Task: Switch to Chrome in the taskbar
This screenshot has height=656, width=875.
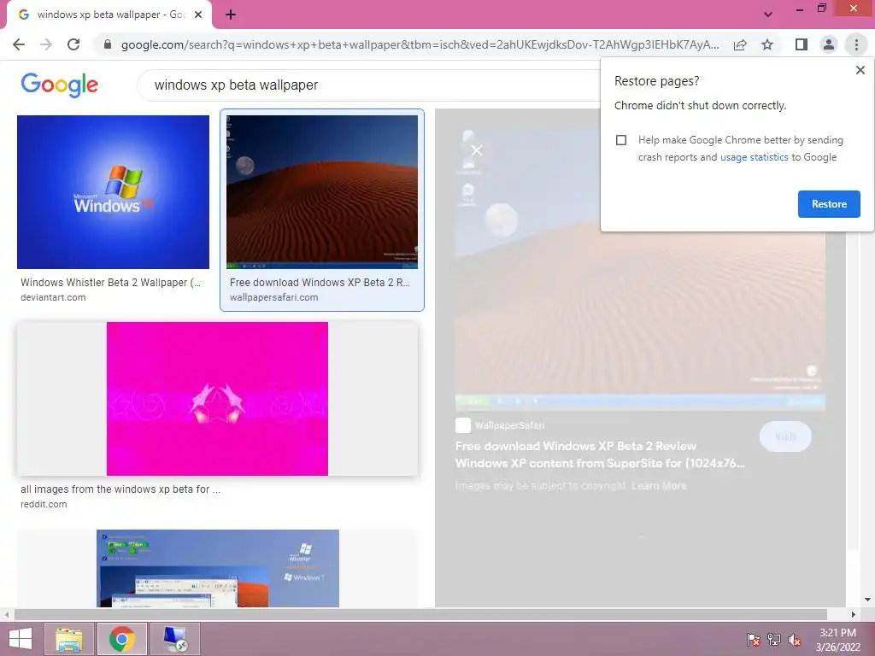Action: (x=122, y=639)
